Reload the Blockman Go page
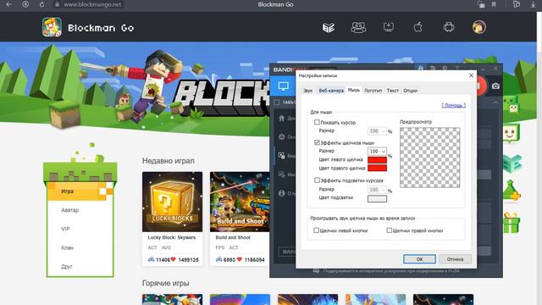542x305 pixels. (41, 4)
